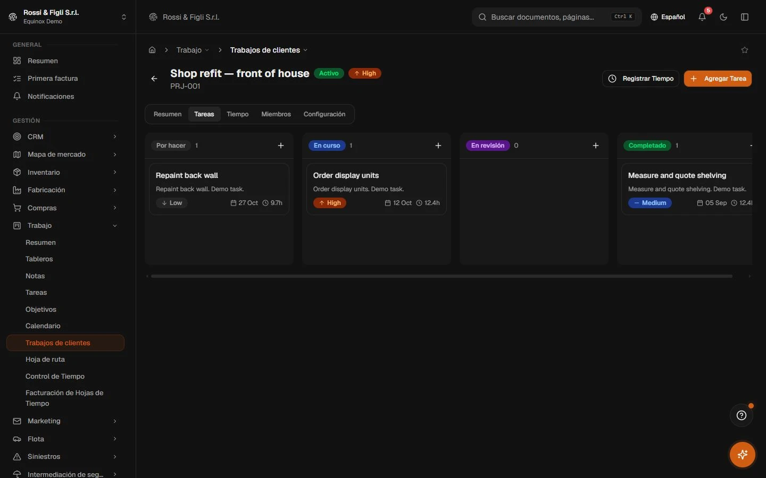Open the Order display units card
The height and width of the screenshot is (478, 766).
[x=377, y=189]
